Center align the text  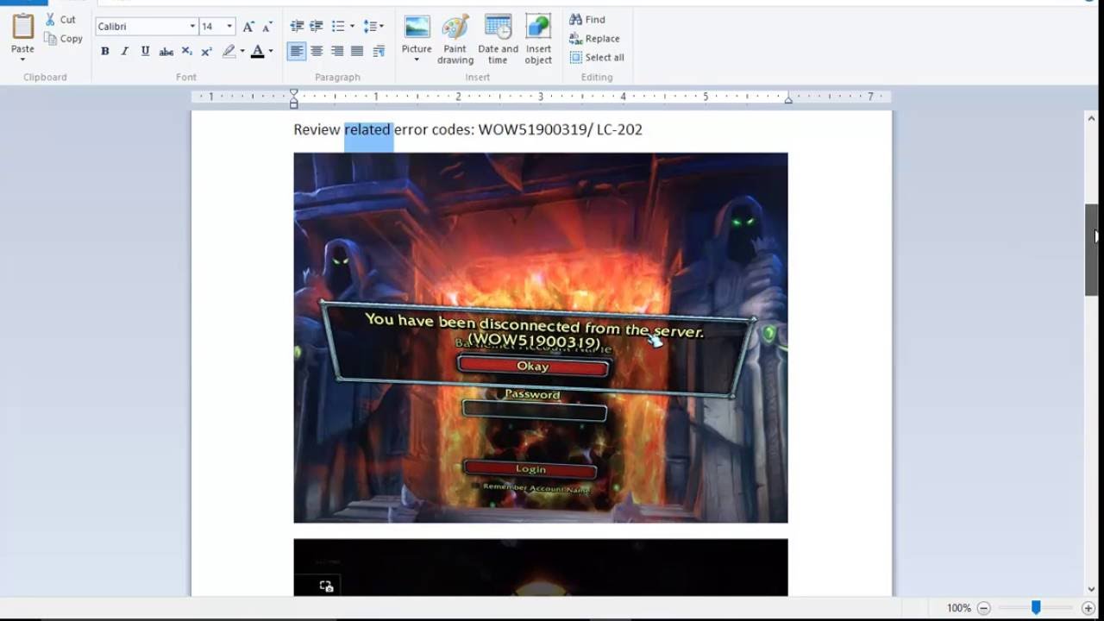point(317,52)
